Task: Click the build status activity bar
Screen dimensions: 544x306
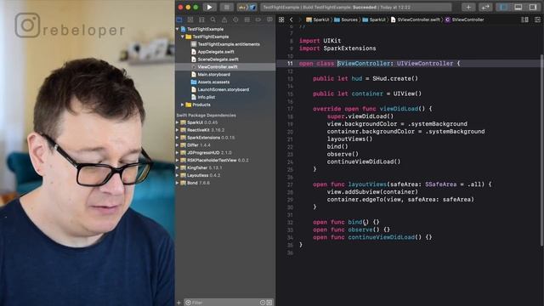Action: pos(355,7)
